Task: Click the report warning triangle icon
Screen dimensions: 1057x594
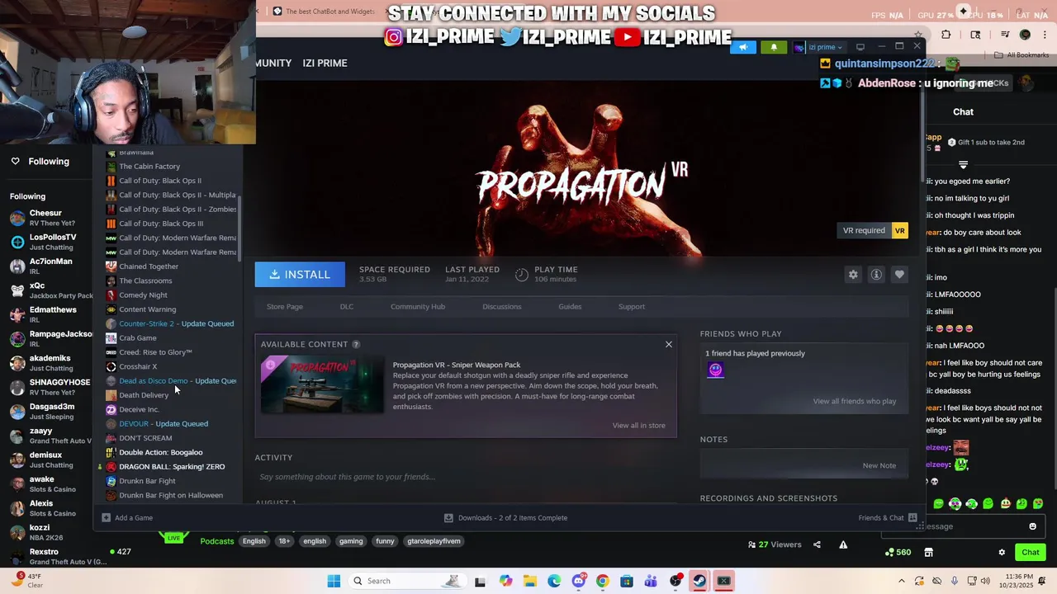Action: point(843,544)
